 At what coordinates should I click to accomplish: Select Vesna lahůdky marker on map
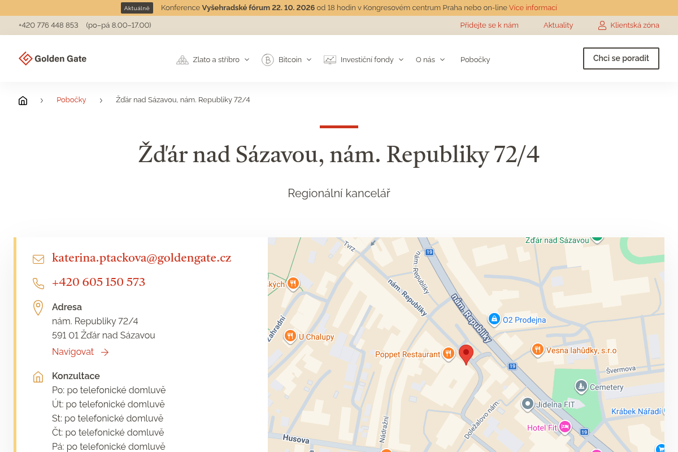(x=538, y=350)
